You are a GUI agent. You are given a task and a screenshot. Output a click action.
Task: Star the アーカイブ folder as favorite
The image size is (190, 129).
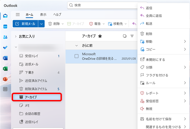[100, 36]
